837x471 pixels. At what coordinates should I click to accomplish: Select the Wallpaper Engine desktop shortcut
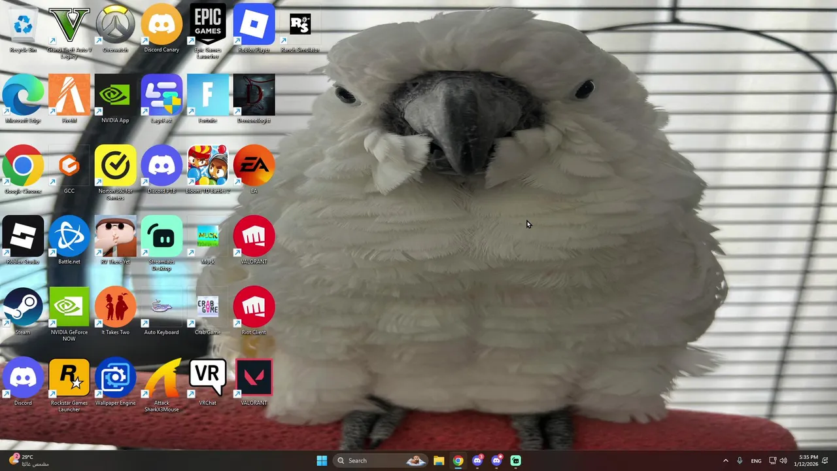[116, 383]
